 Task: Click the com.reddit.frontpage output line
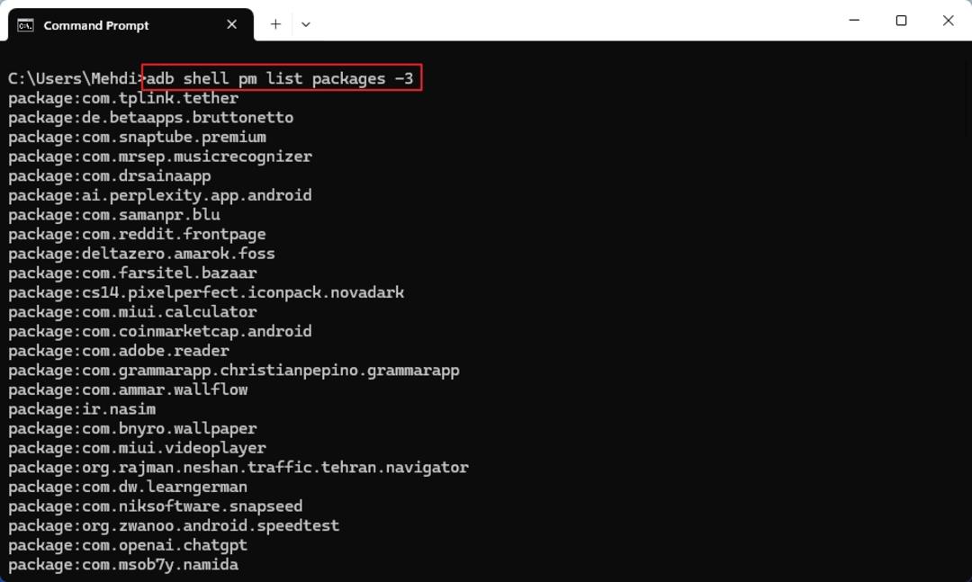coord(137,234)
